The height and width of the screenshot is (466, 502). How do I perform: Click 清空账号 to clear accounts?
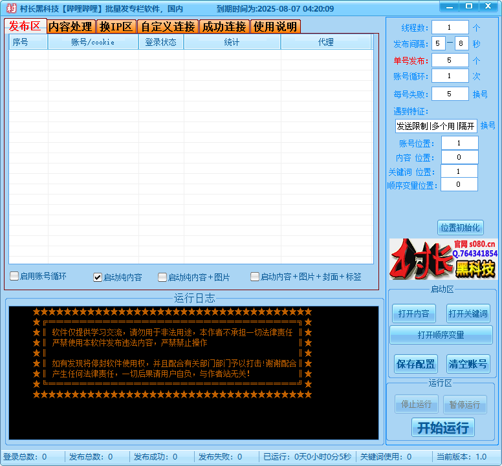click(x=468, y=364)
